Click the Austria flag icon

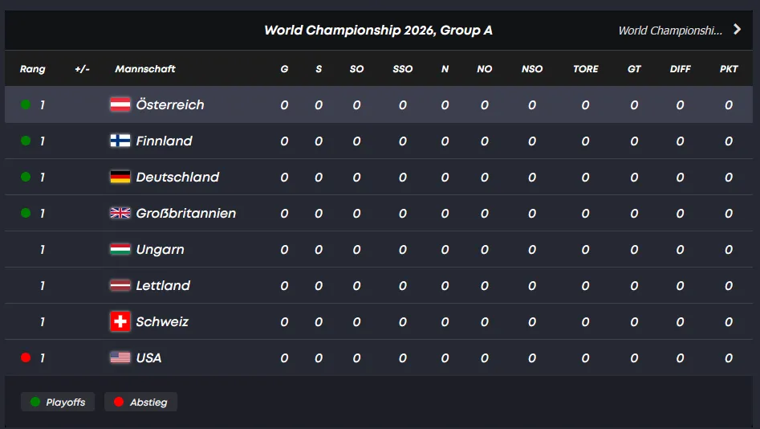[120, 104]
